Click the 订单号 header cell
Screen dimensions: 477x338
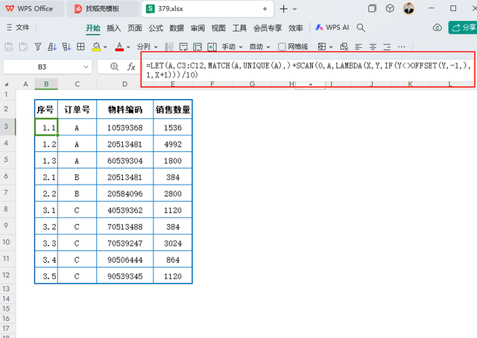(x=77, y=109)
